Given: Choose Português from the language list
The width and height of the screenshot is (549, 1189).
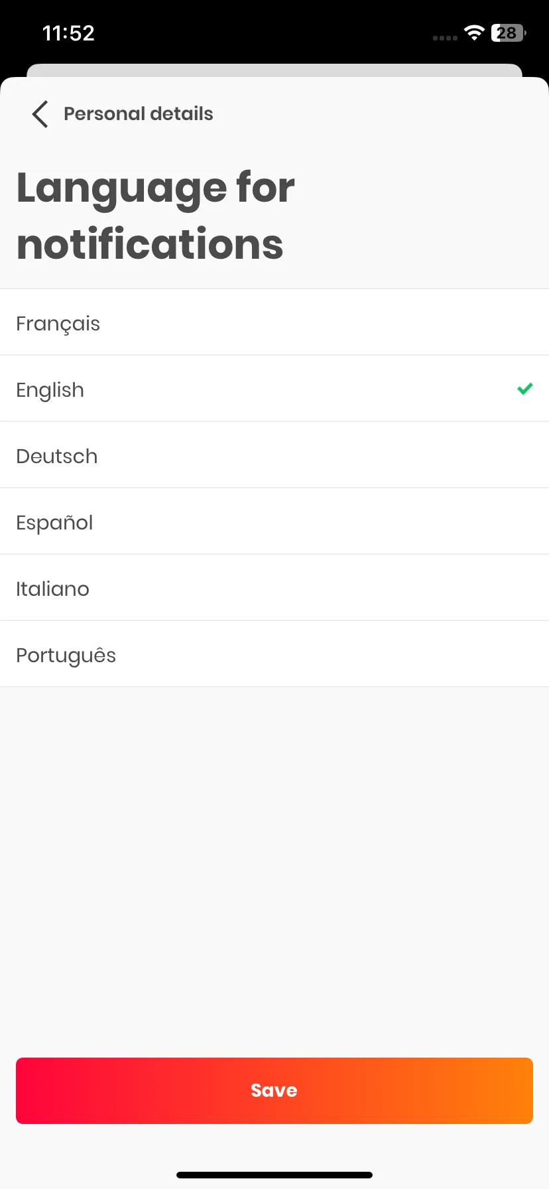Looking at the screenshot, I should click(x=274, y=654).
